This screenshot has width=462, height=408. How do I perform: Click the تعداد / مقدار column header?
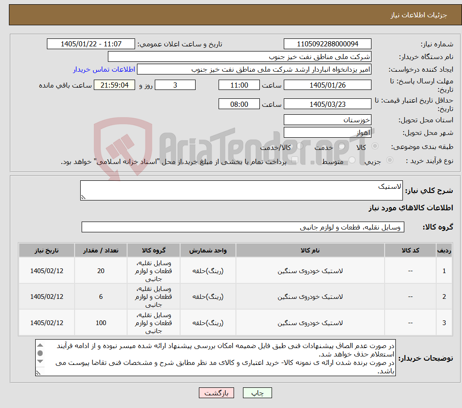(101, 250)
